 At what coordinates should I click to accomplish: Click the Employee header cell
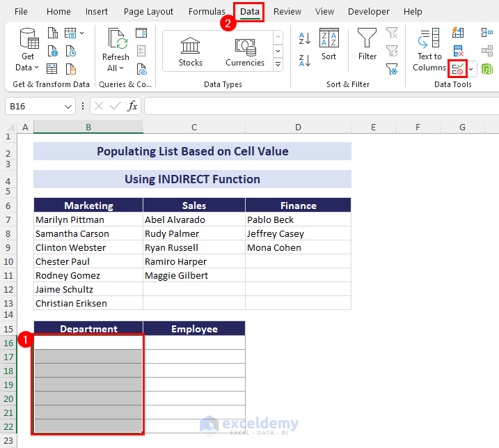[x=194, y=329]
